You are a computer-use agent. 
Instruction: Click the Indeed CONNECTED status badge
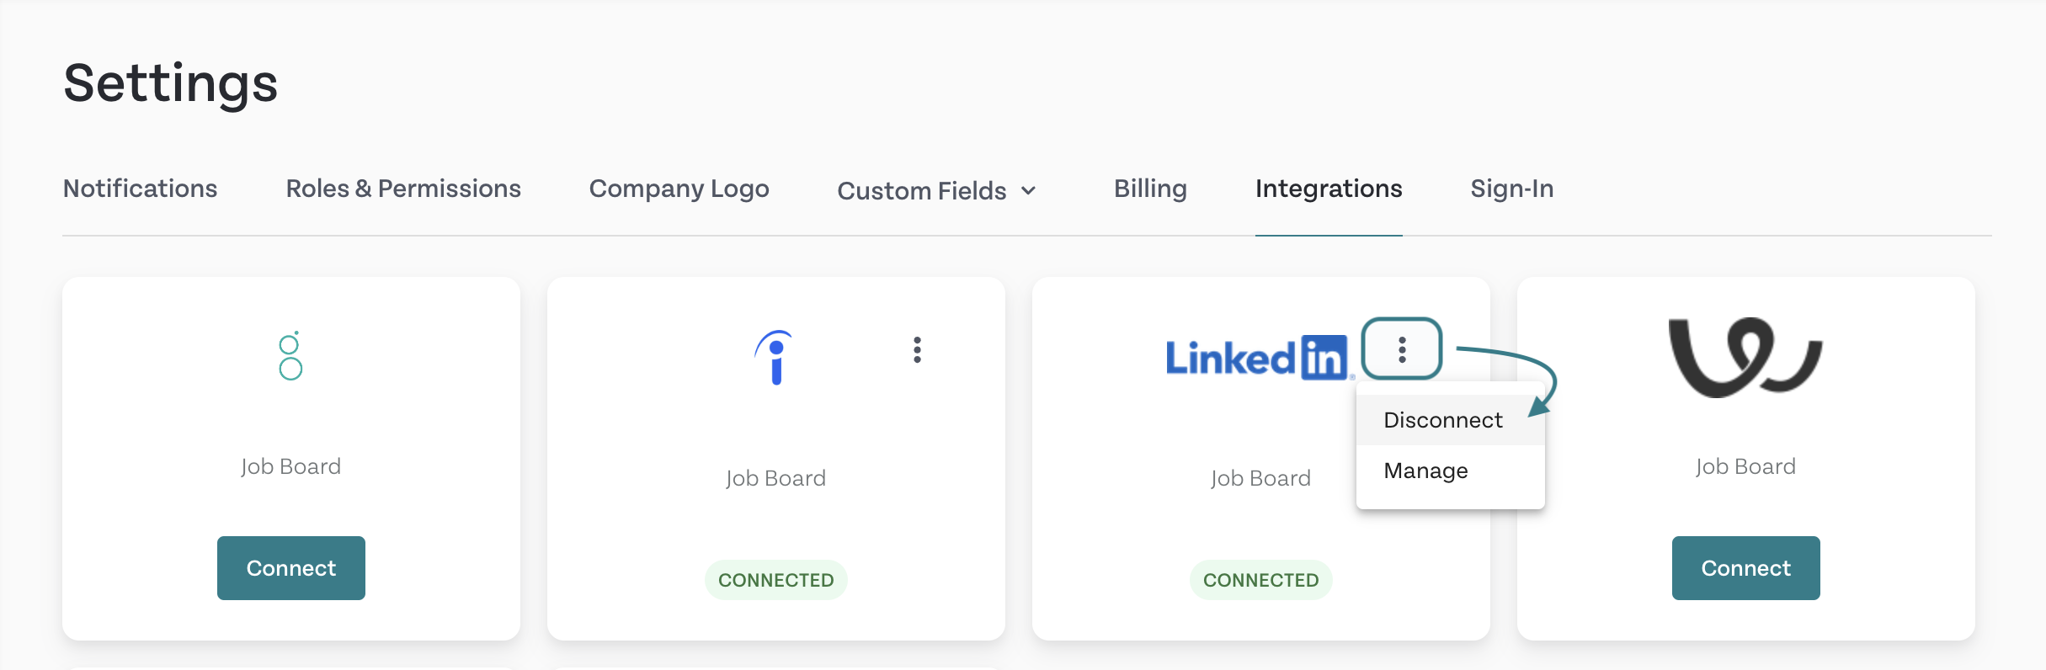point(775,580)
